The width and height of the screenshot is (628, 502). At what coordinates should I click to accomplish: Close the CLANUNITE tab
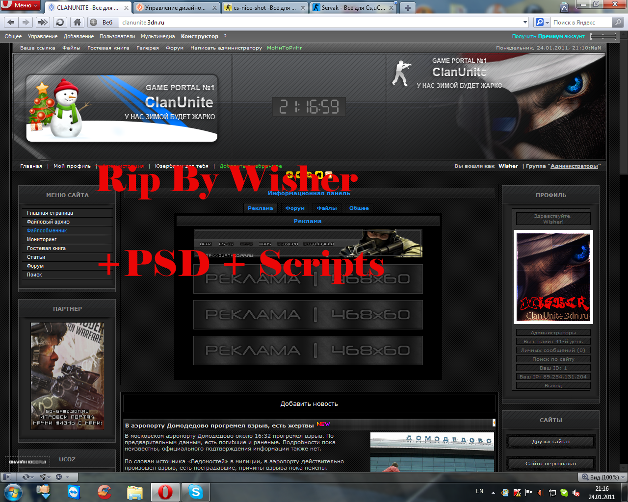coord(126,8)
